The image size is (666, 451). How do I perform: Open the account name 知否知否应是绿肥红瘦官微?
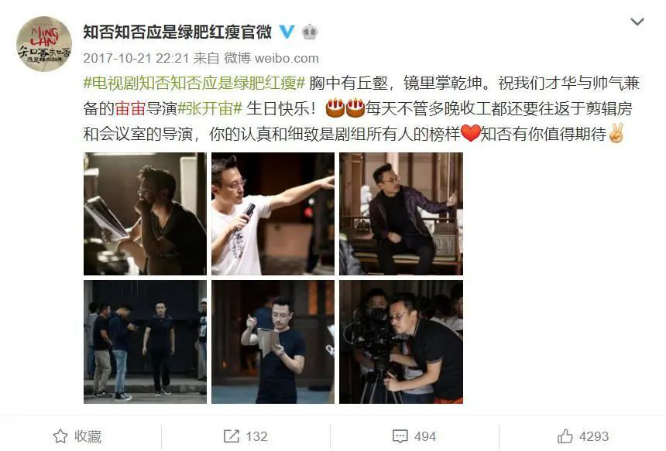[177, 32]
